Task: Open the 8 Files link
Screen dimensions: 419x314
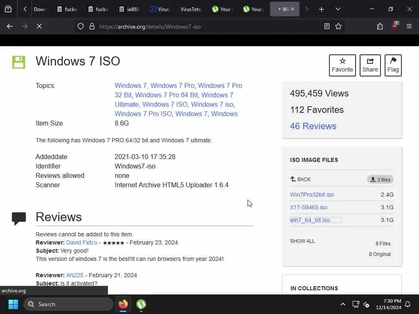Action: coord(383,244)
